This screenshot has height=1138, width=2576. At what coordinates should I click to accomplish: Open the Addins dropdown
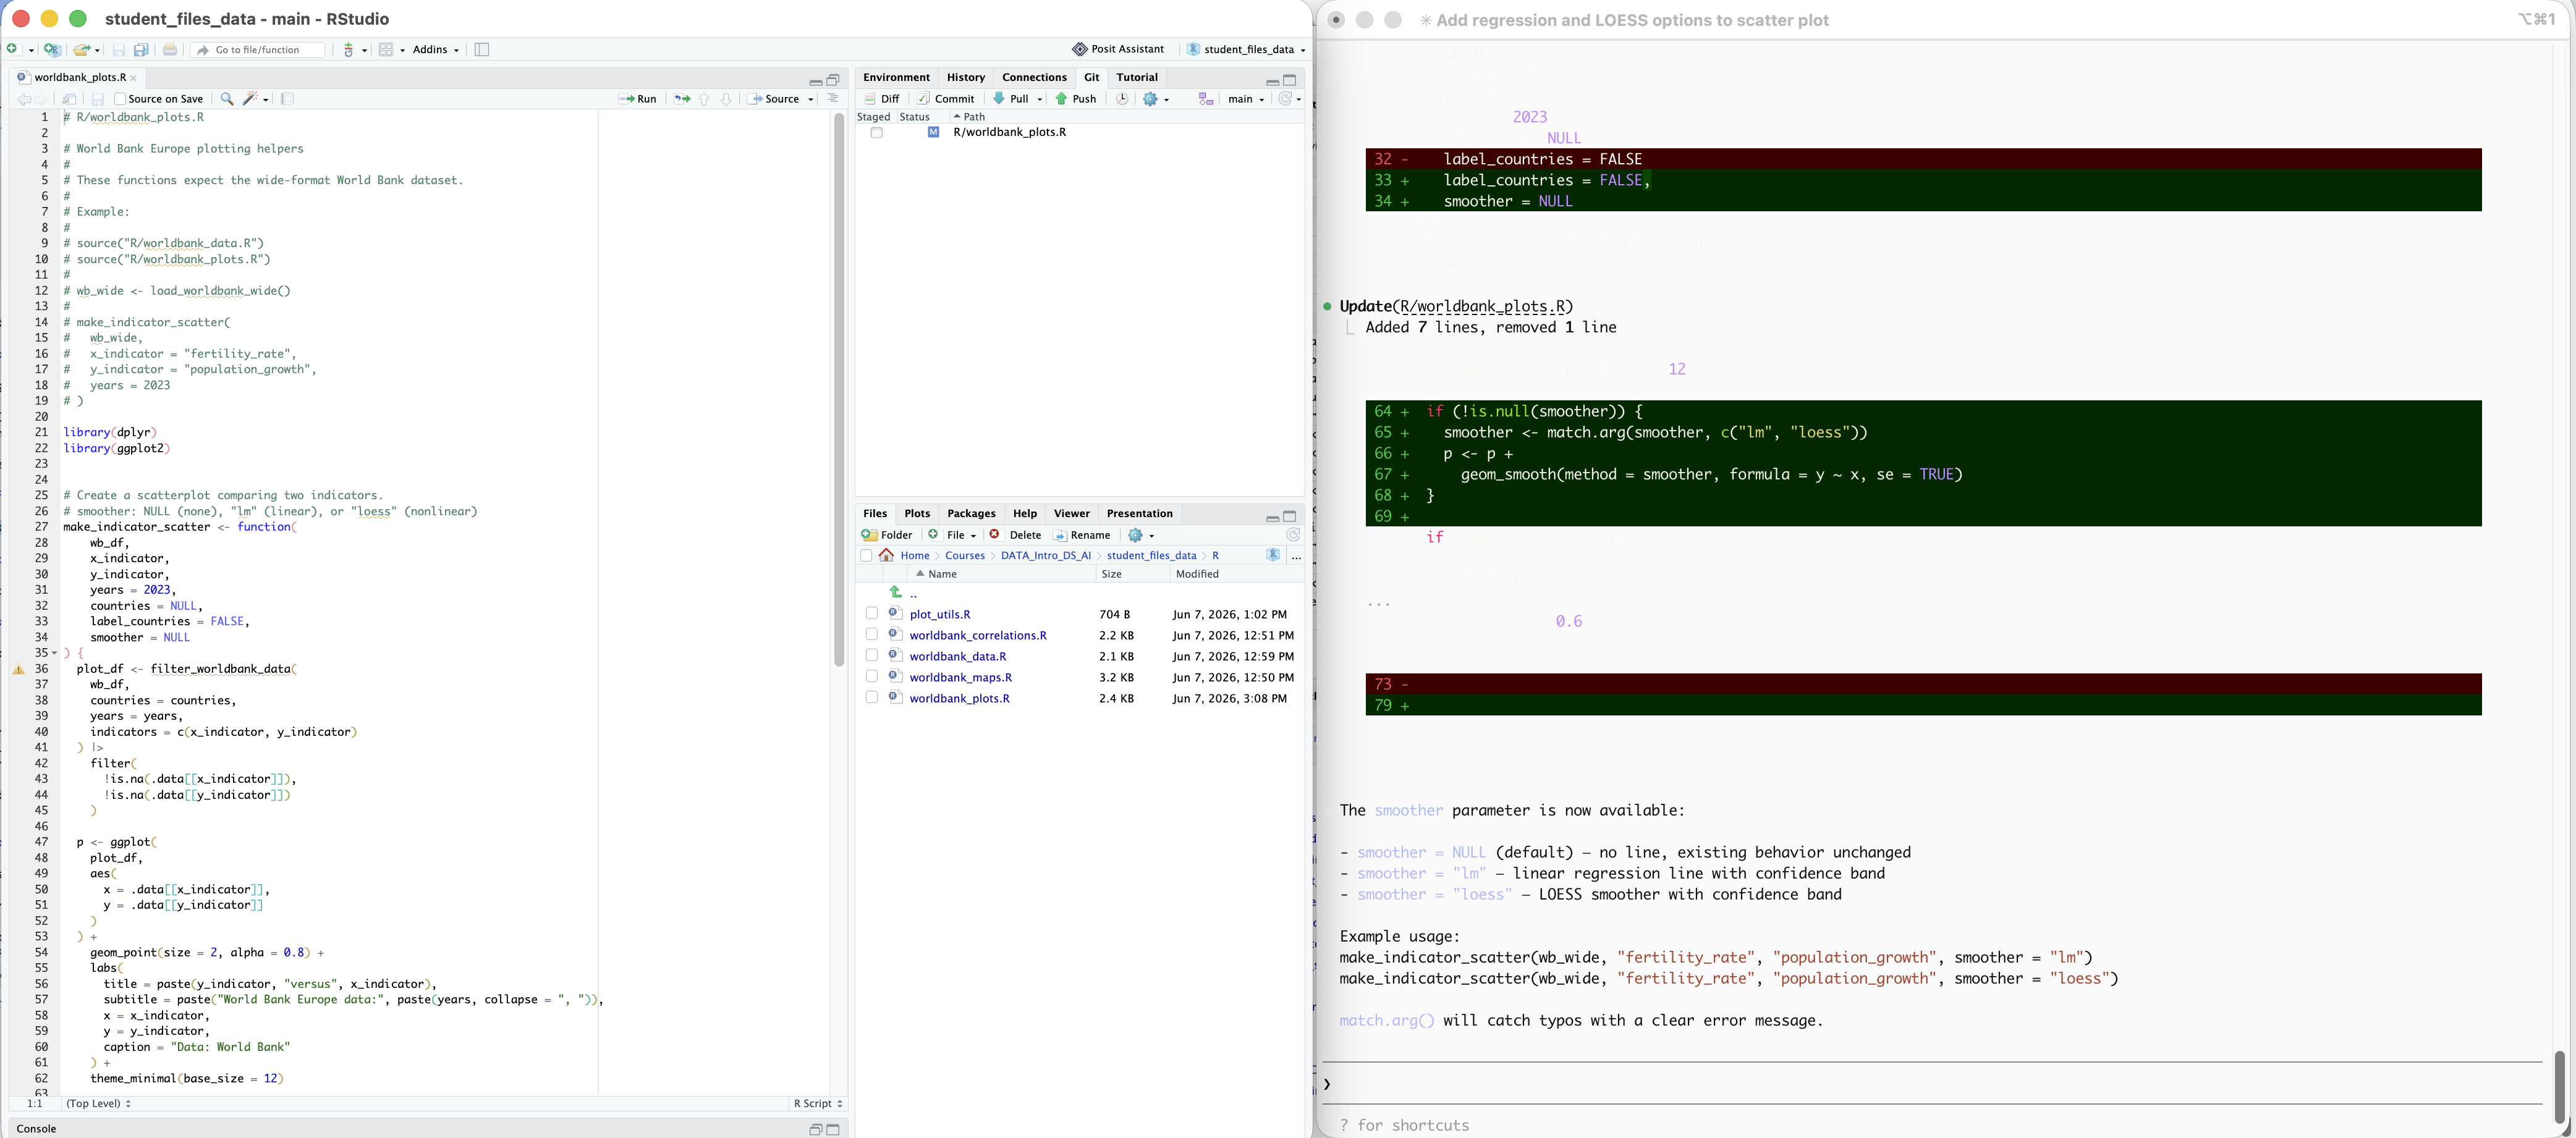pos(436,49)
